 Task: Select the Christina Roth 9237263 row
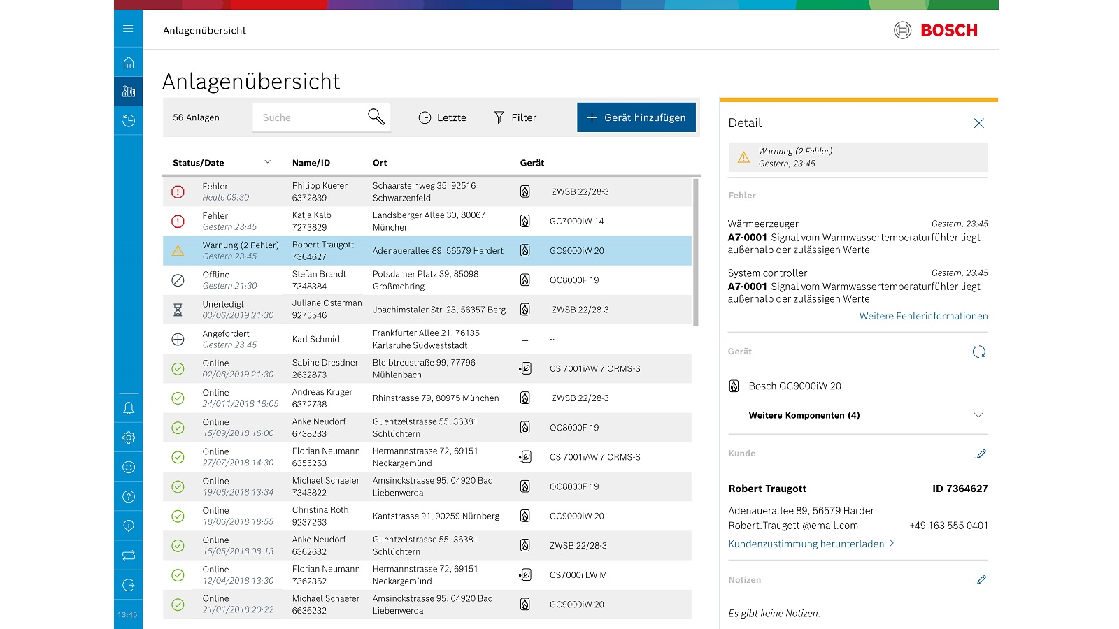[427, 516]
